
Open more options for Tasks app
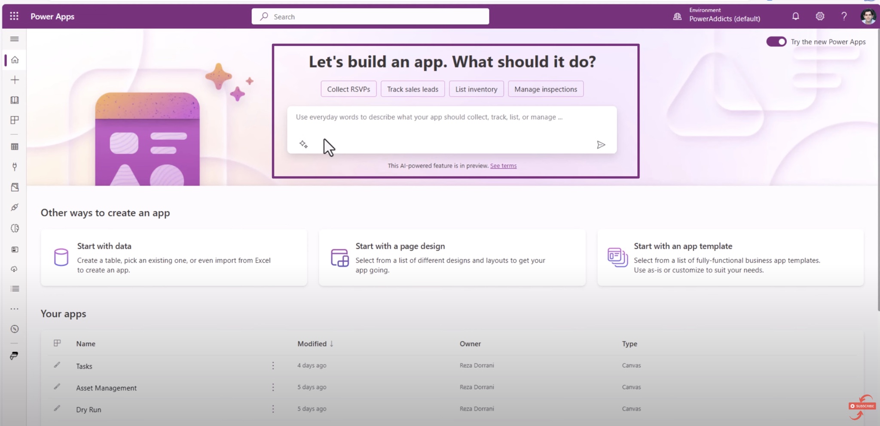tap(273, 365)
